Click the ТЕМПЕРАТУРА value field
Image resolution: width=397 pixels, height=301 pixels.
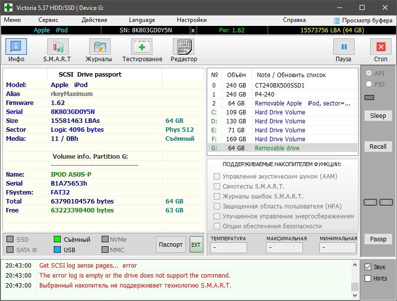[x=228, y=248]
